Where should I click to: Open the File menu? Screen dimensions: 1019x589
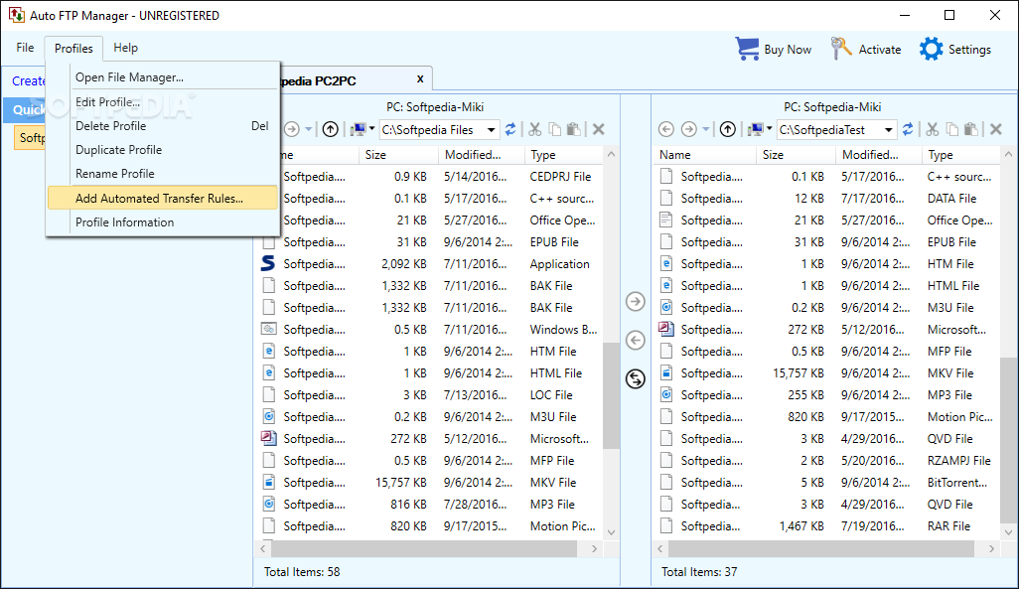(x=25, y=48)
